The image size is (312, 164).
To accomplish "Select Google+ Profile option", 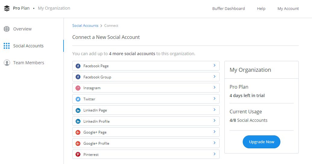I will [x=146, y=143].
